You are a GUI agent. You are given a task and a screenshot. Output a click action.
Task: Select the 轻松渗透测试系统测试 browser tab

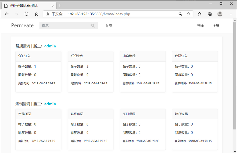pyautogui.click(x=29, y=6)
